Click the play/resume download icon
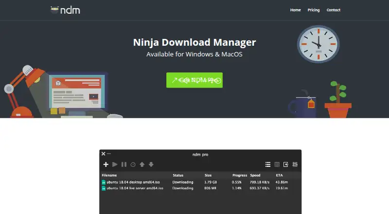 [115, 164]
